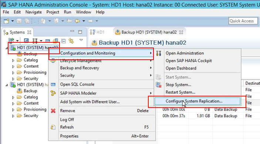Collapse the first HD1 (SYSTEM) tree node
Viewport: 260px width, 144px height.
click(7, 48)
